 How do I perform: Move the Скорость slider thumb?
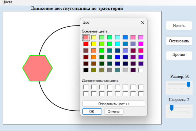pyautogui.click(x=172, y=108)
